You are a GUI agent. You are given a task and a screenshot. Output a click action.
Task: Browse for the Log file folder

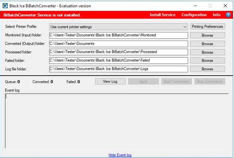207,69
